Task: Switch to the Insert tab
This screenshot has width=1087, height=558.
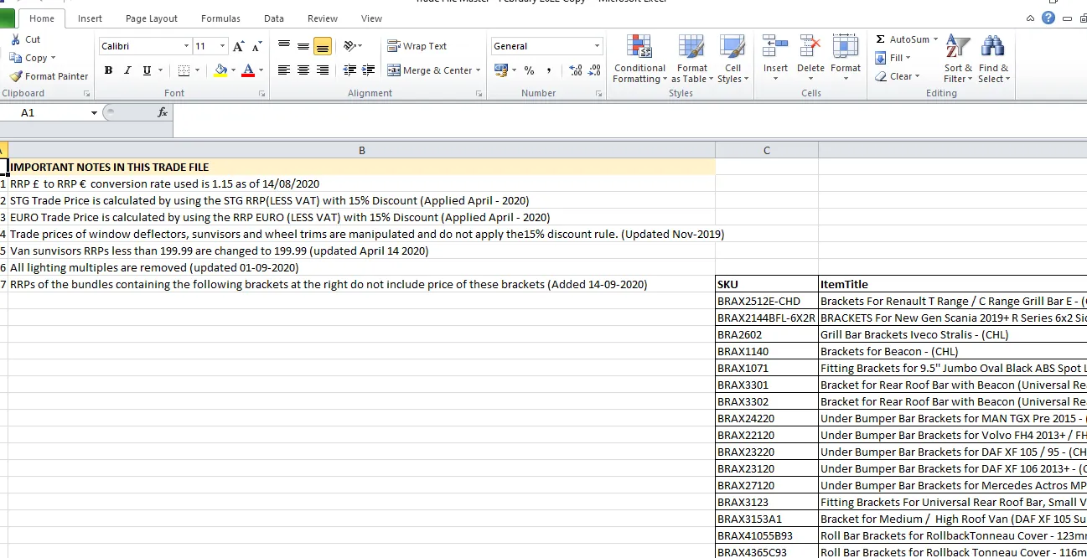Action: pos(91,18)
